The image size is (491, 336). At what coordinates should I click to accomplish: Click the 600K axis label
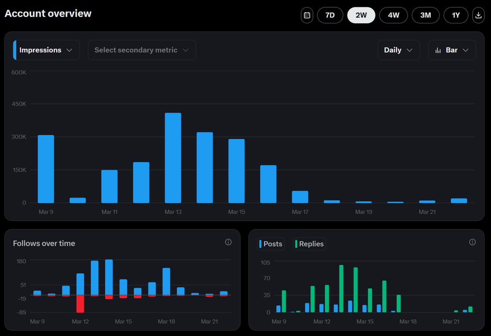pyautogui.click(x=19, y=72)
